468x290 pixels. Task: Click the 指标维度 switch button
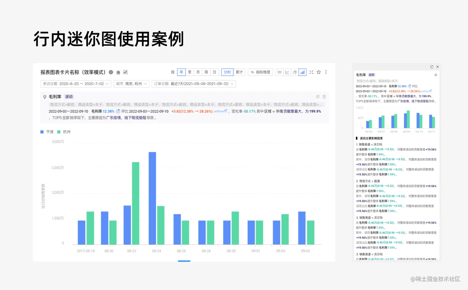coord(261,72)
